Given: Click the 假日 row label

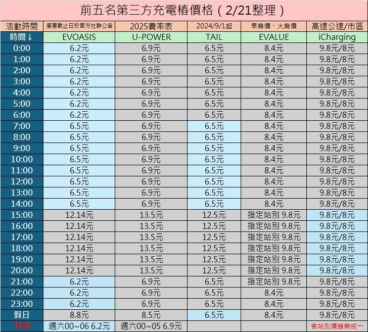Looking at the screenshot, I should [x=22, y=315].
